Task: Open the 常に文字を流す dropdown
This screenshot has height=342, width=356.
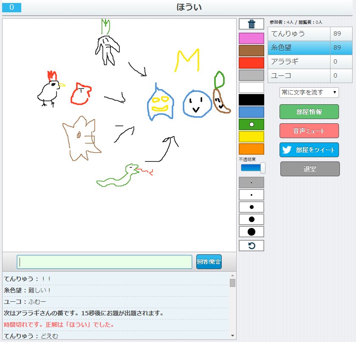Action: [x=309, y=92]
